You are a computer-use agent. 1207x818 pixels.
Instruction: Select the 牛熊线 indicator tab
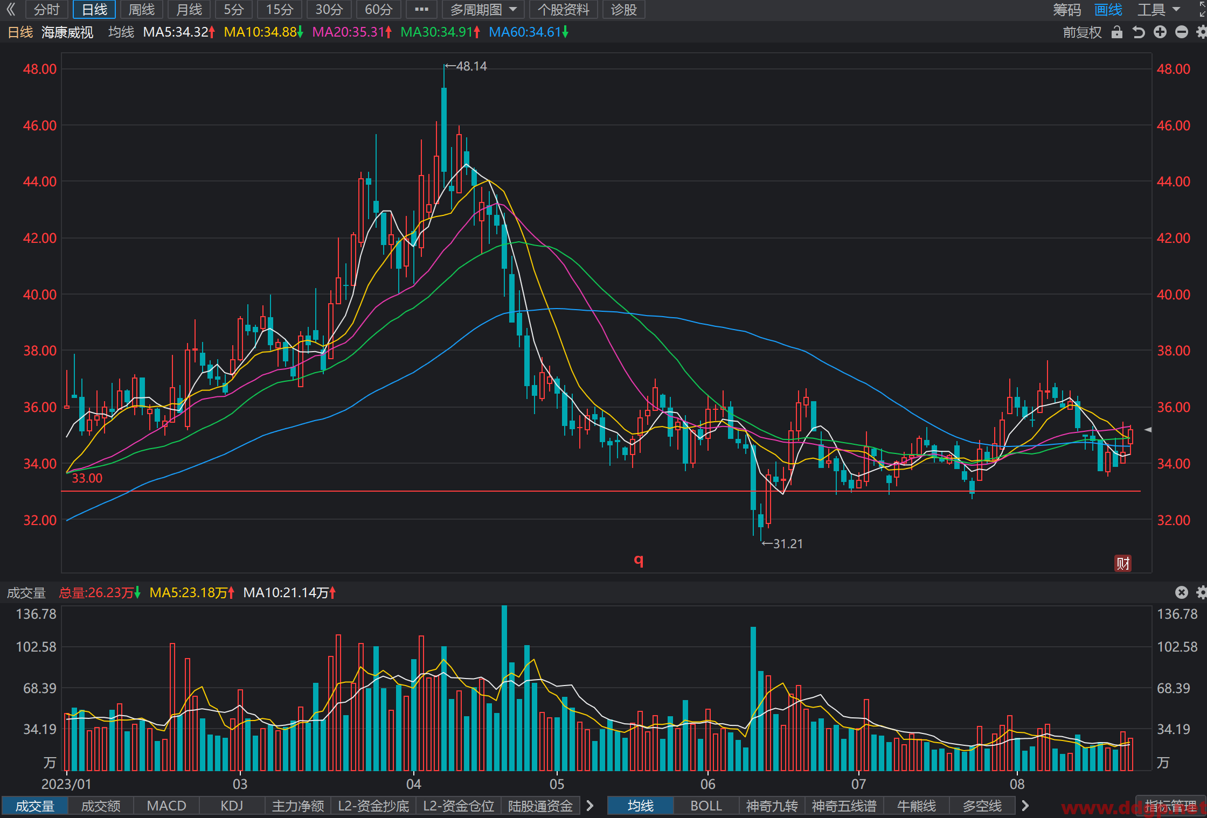[x=917, y=806]
